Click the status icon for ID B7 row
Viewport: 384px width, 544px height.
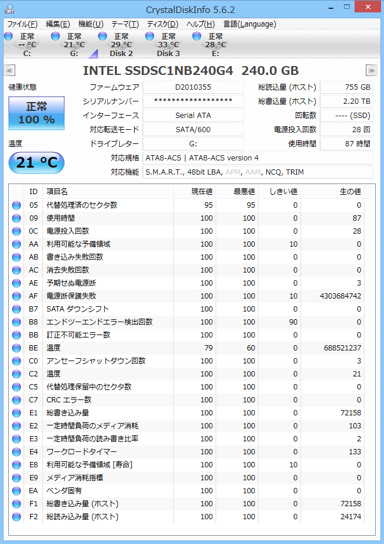(x=16, y=309)
